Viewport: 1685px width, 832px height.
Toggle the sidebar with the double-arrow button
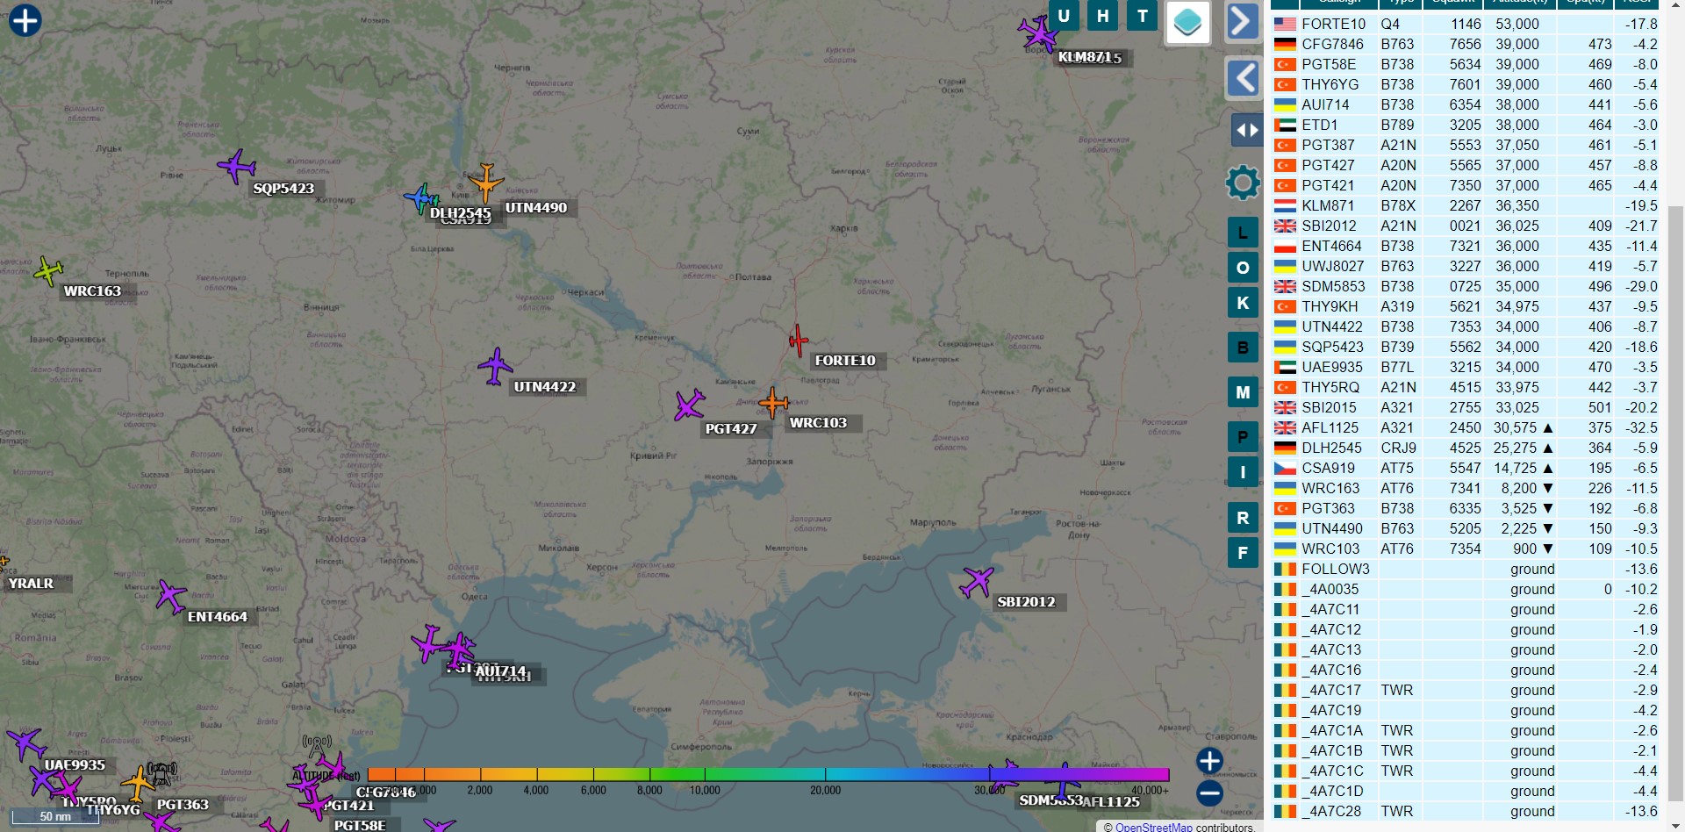coord(1246,131)
